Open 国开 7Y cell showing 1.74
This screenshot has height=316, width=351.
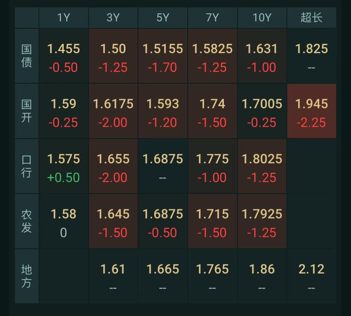213,111
